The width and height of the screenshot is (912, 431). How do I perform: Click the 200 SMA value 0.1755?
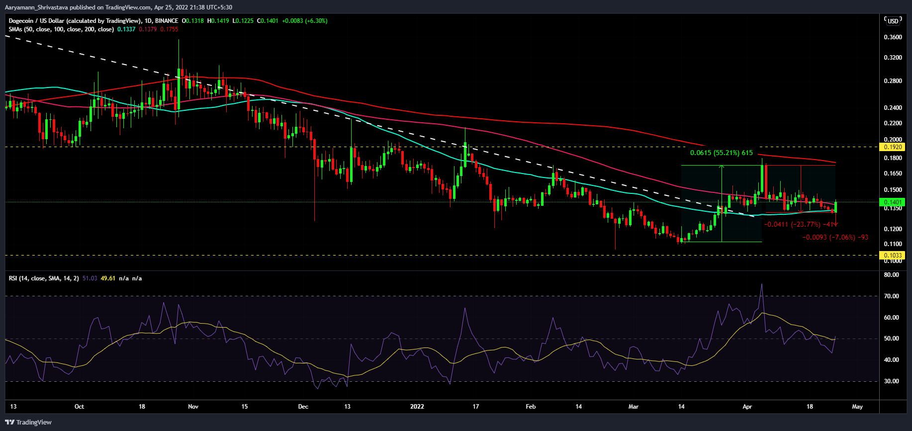[169, 29]
